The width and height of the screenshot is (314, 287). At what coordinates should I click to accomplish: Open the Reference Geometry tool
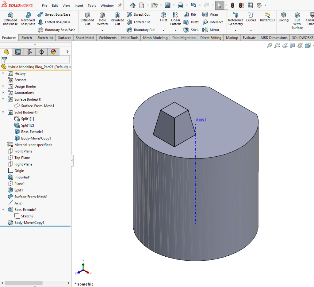[x=235, y=19]
